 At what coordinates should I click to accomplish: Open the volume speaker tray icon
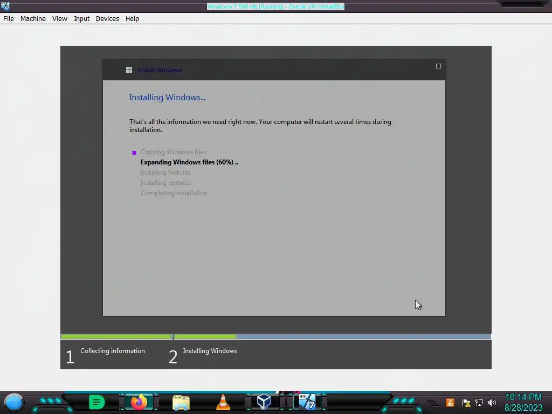pos(492,403)
